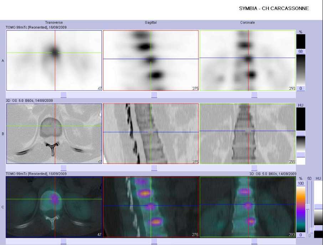The width and height of the screenshot is (323, 245).
Task: Click the 'Sagittal' column heading
Action: [x=150, y=22]
